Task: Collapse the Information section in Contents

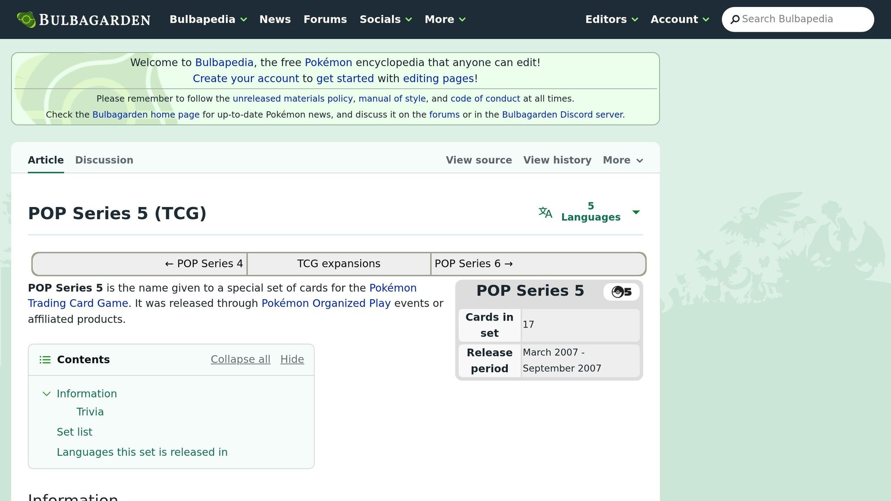Action: pos(47,394)
